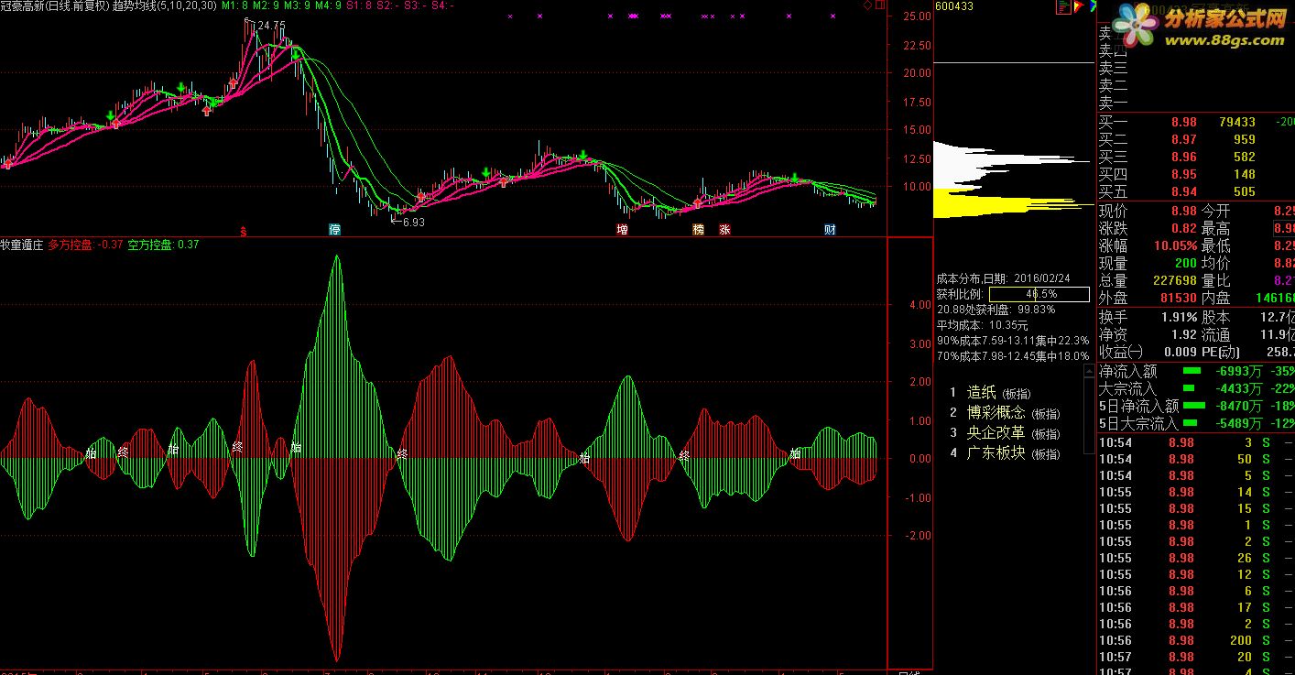Click the 牧童遁庄 indicator name
The width and height of the screenshot is (1295, 675).
22,245
